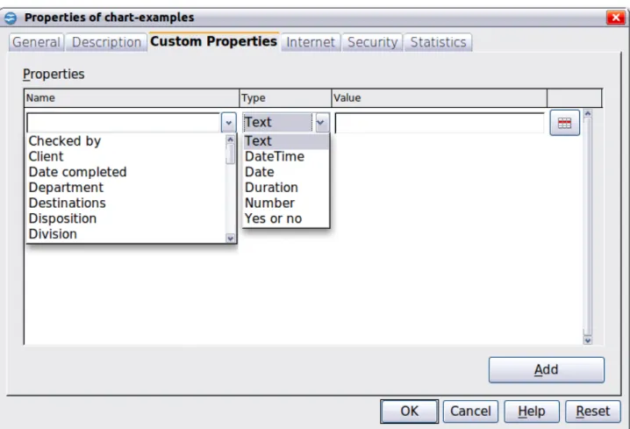The image size is (630, 429).
Task: Click the name list scrollbar thumb
Action: pyautogui.click(x=230, y=154)
